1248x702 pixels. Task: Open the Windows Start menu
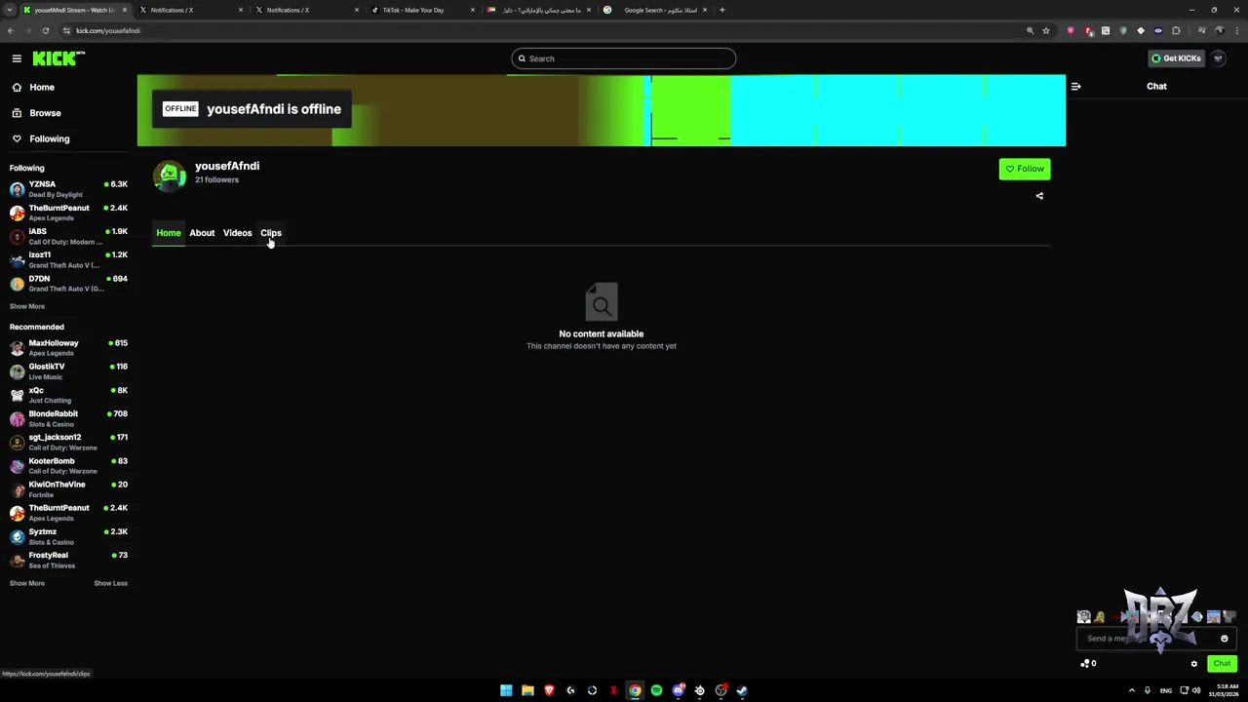coord(506,690)
